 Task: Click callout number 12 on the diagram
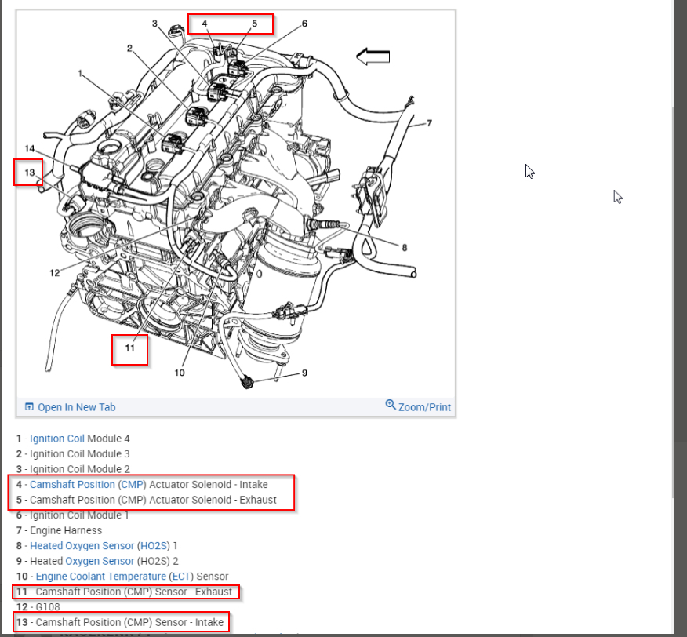(x=54, y=273)
